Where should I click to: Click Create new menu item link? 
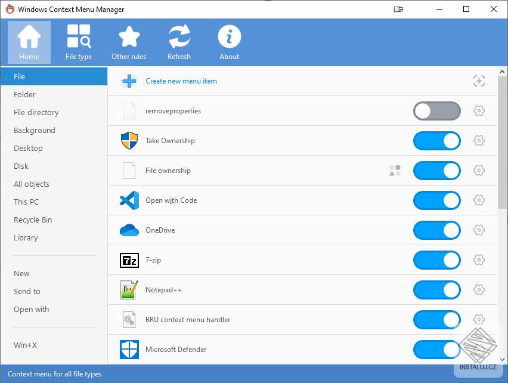point(181,81)
